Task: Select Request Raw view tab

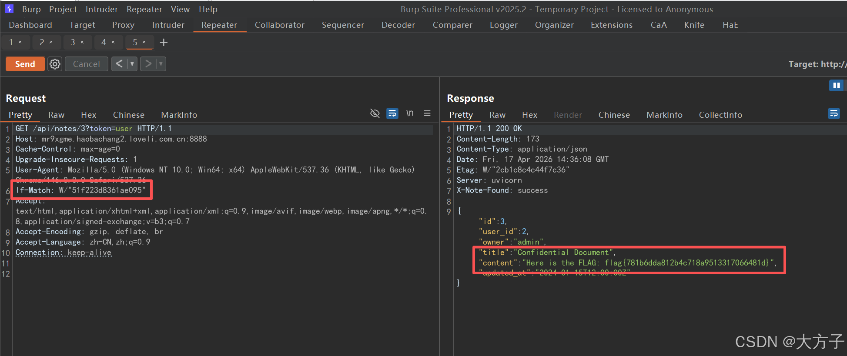Action: (x=56, y=115)
